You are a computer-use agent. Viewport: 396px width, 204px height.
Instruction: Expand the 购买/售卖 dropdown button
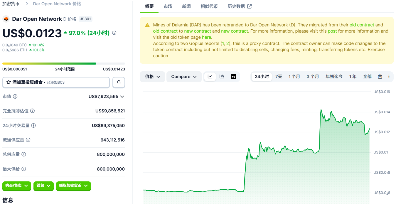[17, 186]
